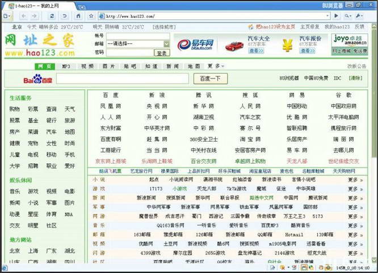Click the popup blocker icon in status bar
The height and width of the screenshot is (273, 378).
pos(282,267)
